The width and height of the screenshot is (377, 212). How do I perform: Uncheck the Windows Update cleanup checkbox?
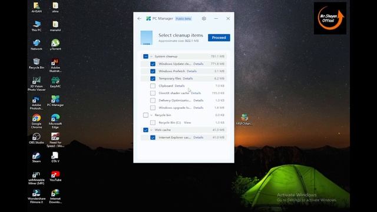[x=153, y=64]
